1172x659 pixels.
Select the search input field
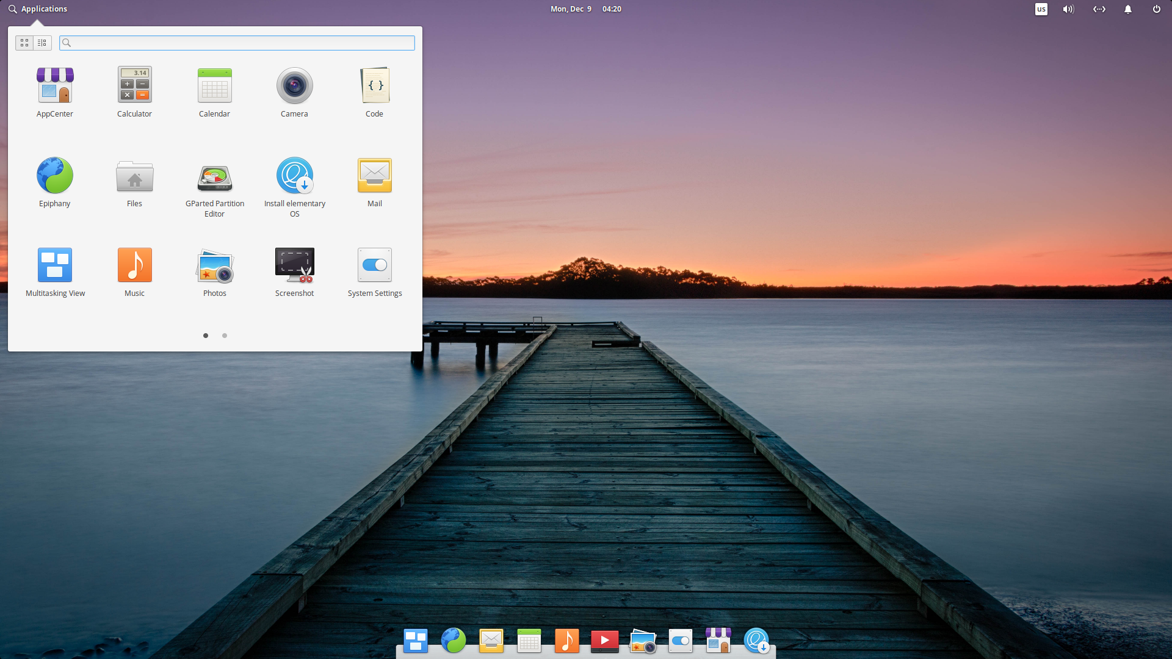pos(237,43)
